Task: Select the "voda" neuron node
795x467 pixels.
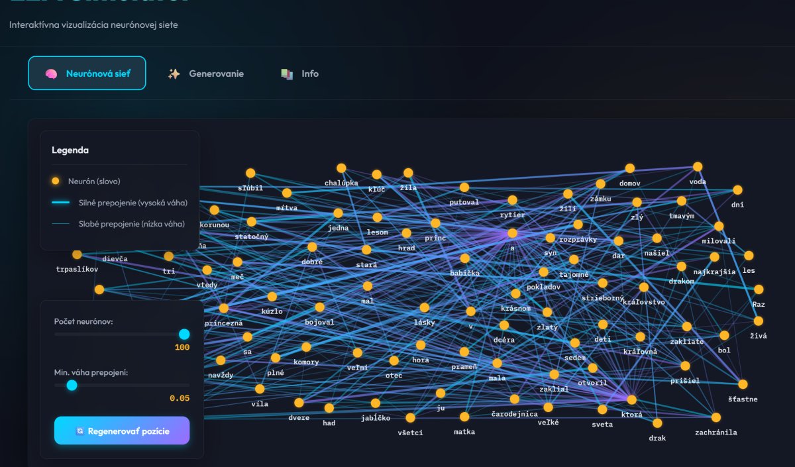Action: tap(698, 167)
